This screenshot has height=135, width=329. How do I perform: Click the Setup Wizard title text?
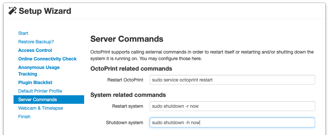(x=45, y=11)
